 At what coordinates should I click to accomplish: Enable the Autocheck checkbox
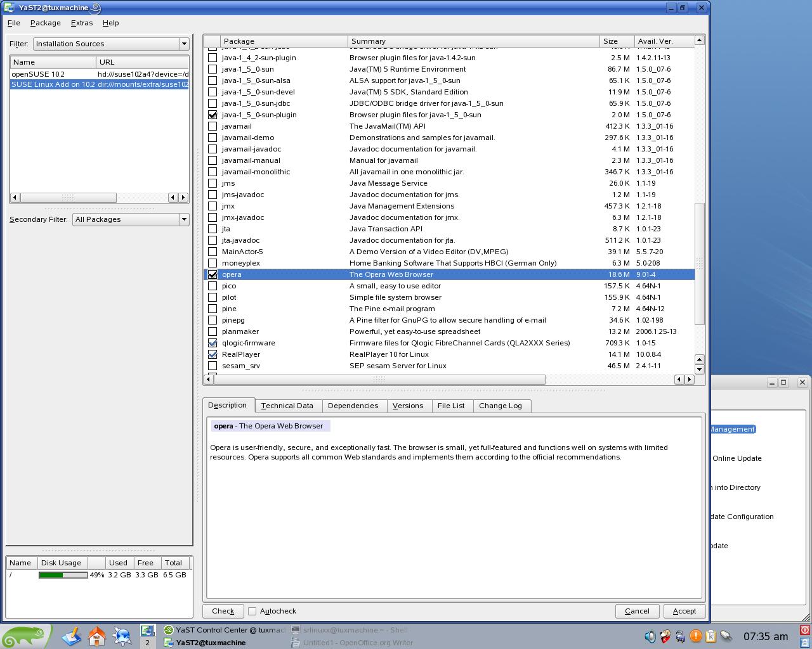pos(252,611)
